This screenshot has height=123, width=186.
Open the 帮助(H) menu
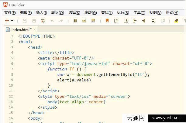172,12
